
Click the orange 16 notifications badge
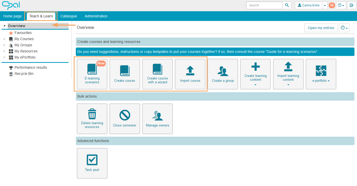(332, 5)
